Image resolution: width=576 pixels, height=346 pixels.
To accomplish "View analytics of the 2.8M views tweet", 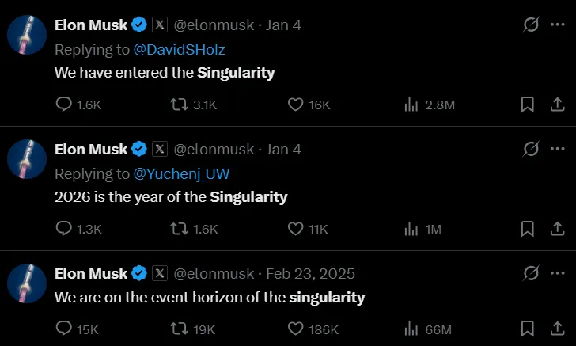I will 411,105.
